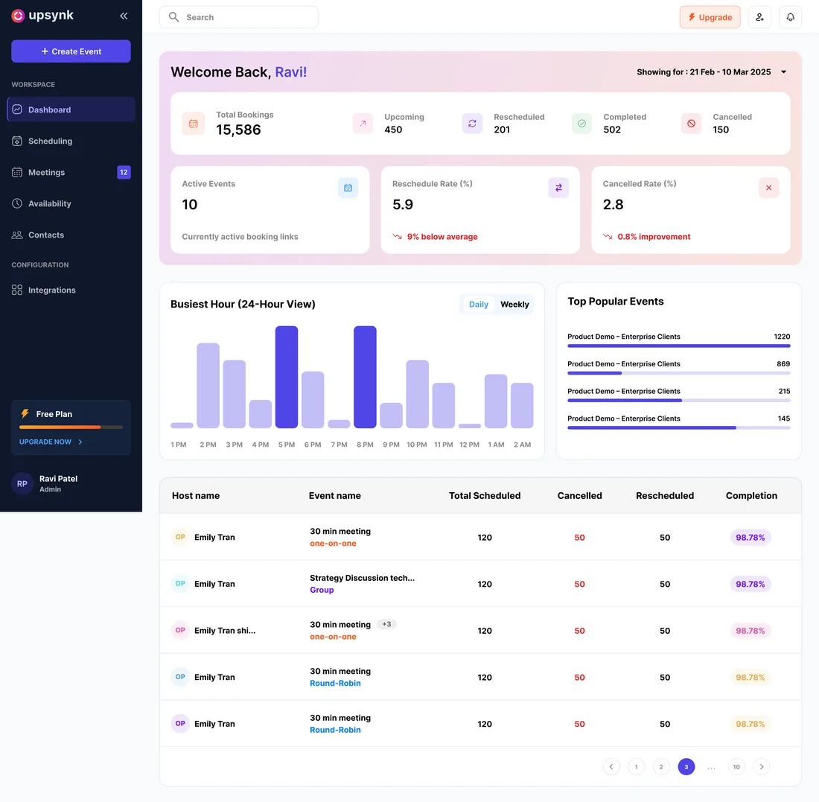
Task: Switch chart to Weekly view
Action: (x=514, y=305)
